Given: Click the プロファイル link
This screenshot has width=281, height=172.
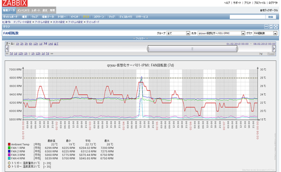Looking at the screenshot, I should (260, 3).
